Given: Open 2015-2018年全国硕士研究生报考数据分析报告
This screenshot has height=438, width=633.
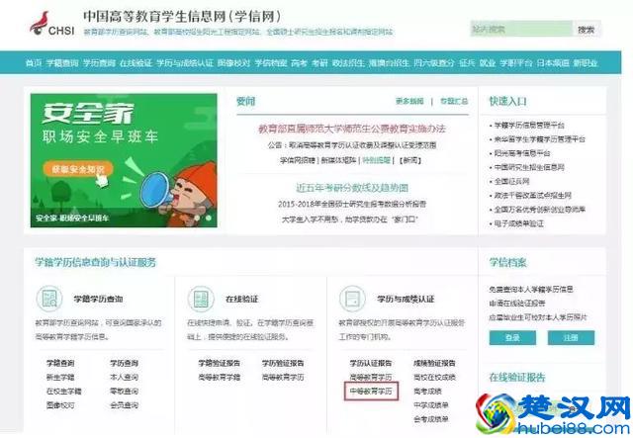Looking at the screenshot, I should (x=352, y=204).
